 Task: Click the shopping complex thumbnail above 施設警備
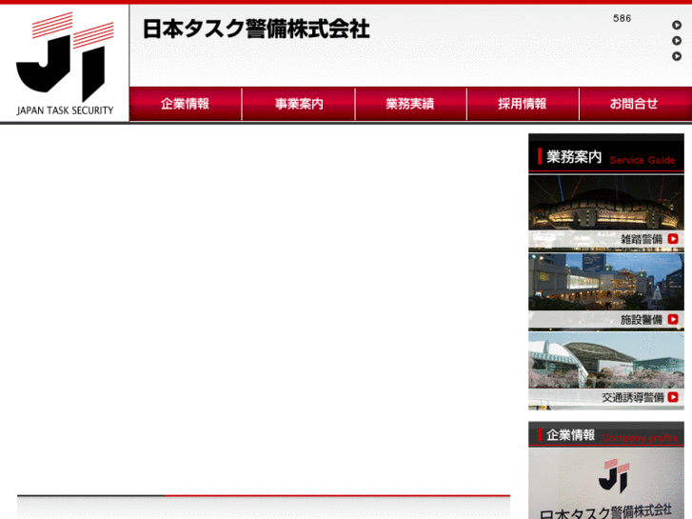pos(606,282)
